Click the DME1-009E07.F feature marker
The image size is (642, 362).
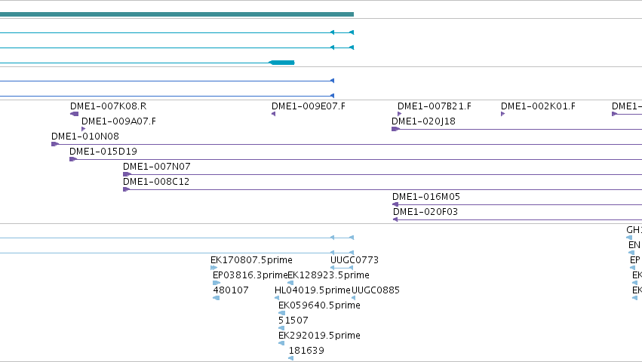[x=274, y=114]
